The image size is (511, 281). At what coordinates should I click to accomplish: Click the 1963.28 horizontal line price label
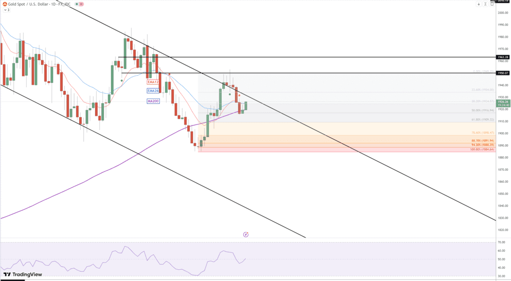pyautogui.click(x=503, y=57)
